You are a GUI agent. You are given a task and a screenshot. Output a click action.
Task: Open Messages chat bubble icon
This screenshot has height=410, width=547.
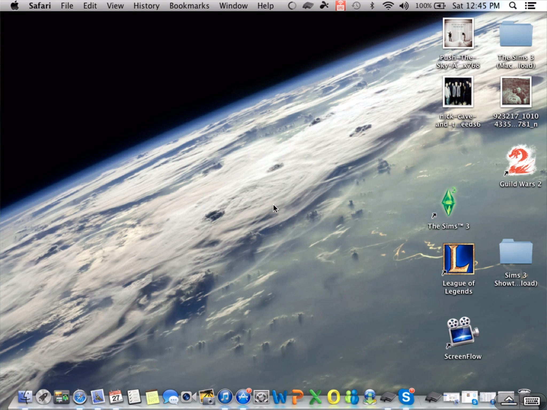click(170, 397)
